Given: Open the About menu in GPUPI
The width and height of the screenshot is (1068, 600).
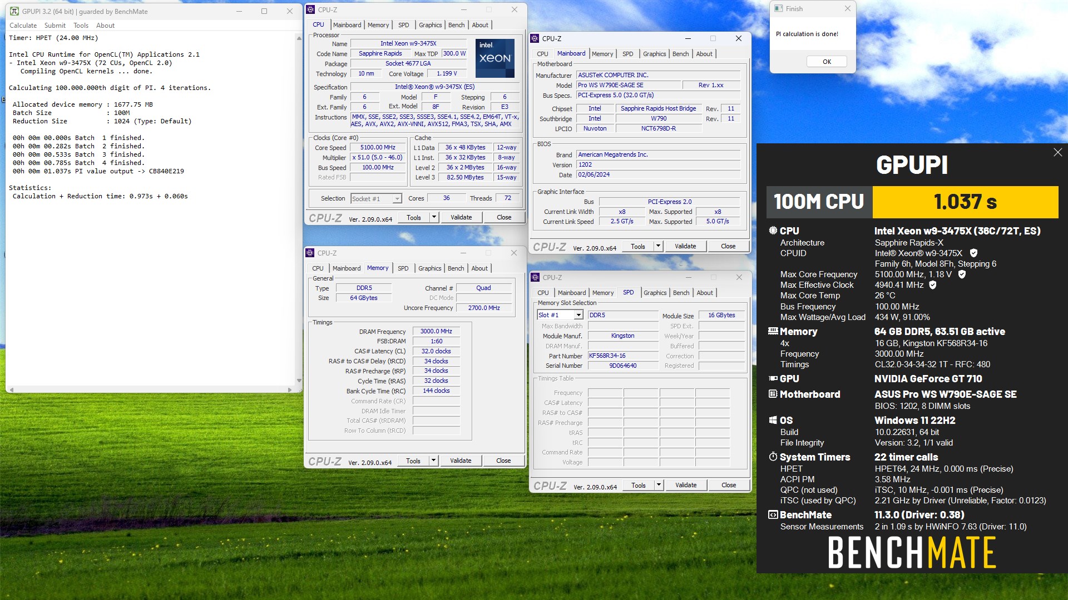Looking at the screenshot, I should pos(105,26).
